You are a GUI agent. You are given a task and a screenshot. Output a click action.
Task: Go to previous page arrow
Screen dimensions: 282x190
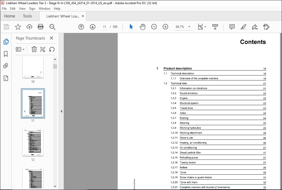[x=81, y=27]
